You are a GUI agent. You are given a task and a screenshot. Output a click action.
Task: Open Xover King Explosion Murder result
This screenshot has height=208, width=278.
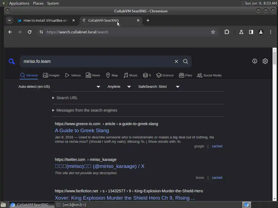point(125,198)
